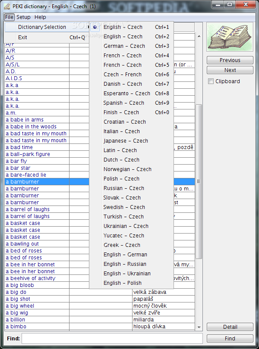Select the 'a beehive of activity' entry

pos(37,278)
